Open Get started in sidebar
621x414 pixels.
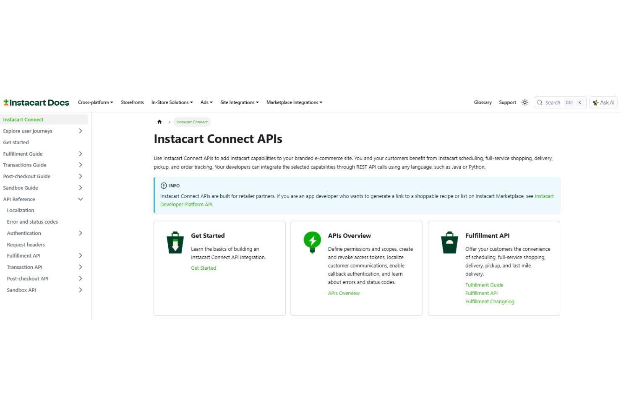[16, 143]
